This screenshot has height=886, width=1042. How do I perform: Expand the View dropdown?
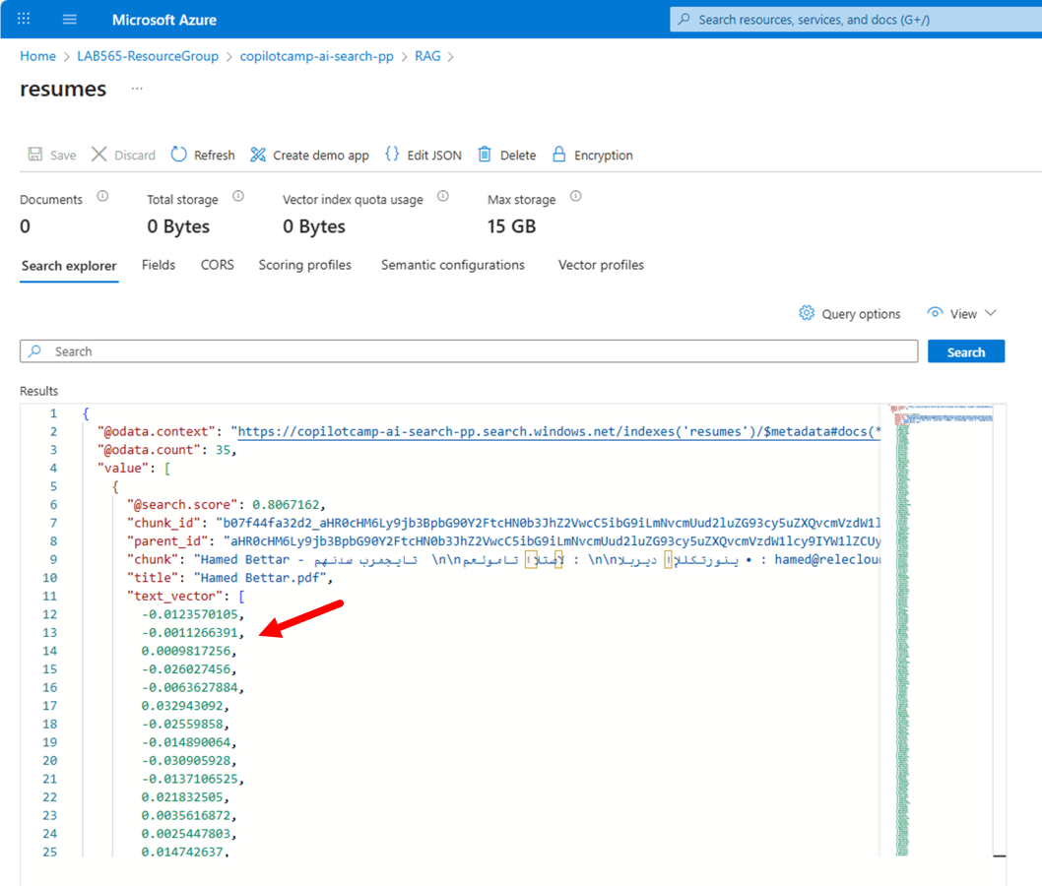click(962, 313)
